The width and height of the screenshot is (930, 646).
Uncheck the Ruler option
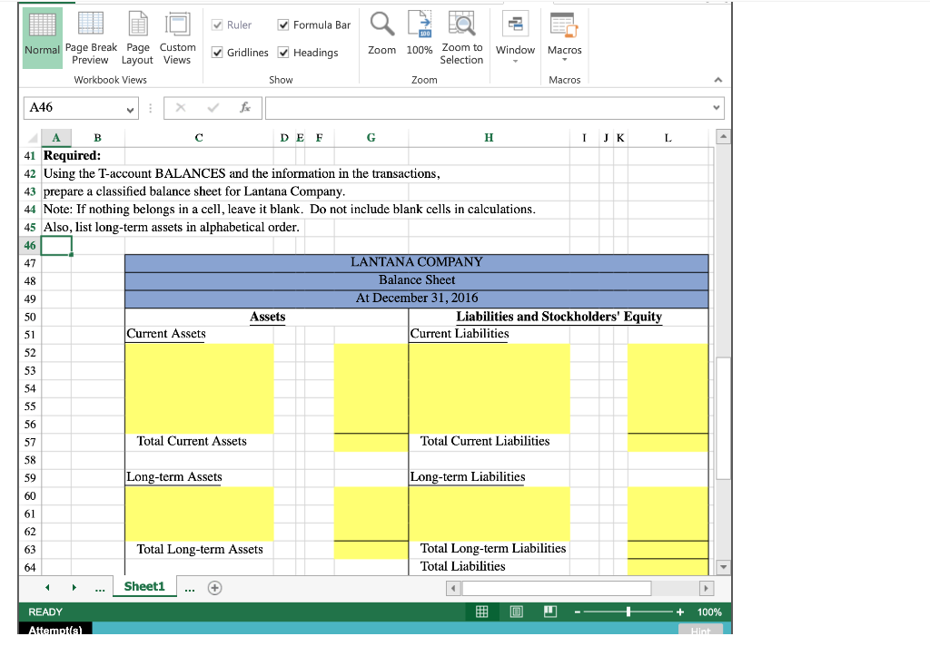[x=219, y=24]
